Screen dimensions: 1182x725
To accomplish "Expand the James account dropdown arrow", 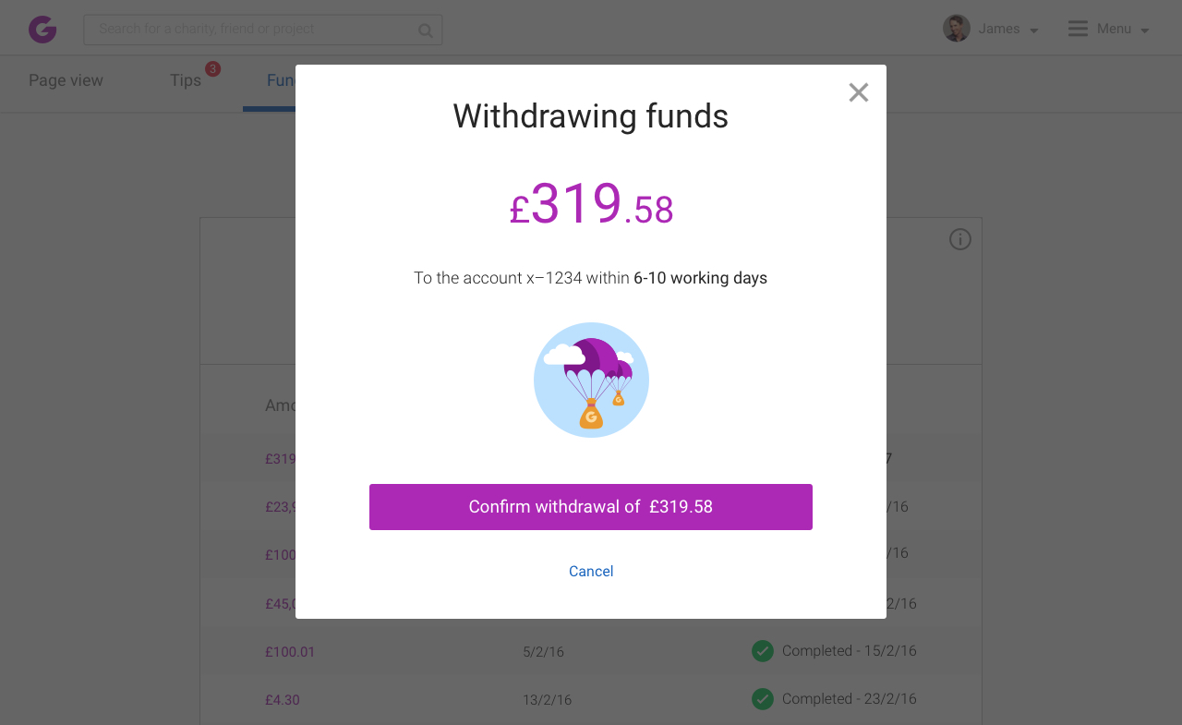I will click(x=1034, y=30).
